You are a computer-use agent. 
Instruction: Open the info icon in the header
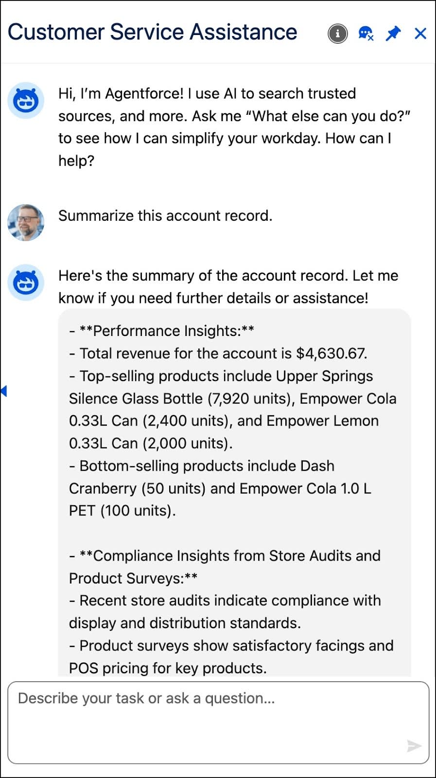coord(338,34)
